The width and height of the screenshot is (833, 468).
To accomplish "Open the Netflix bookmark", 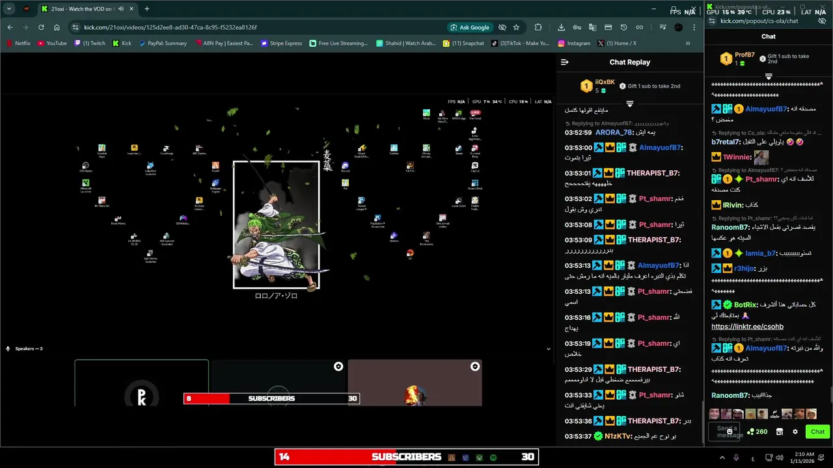I will pos(18,44).
